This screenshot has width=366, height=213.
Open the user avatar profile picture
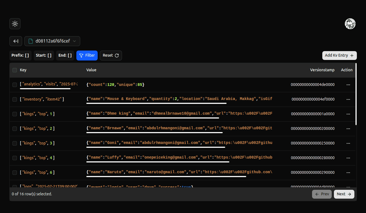point(350,24)
